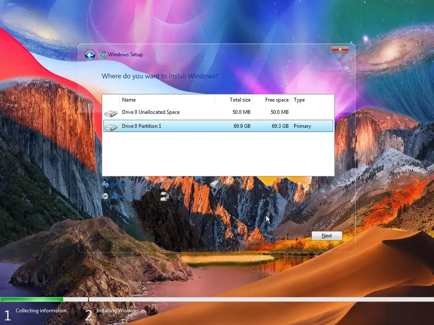
Task: Go back with the blue arrow button
Action: (90, 55)
